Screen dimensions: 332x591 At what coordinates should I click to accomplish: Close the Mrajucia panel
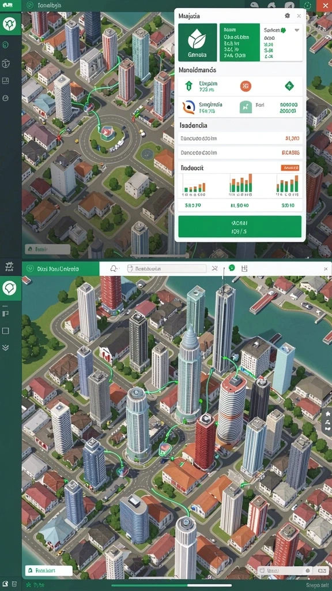click(299, 16)
